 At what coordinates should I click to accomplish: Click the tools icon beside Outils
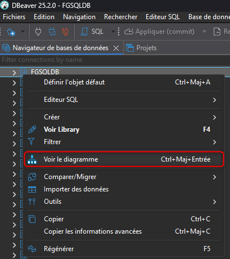coord(32,202)
